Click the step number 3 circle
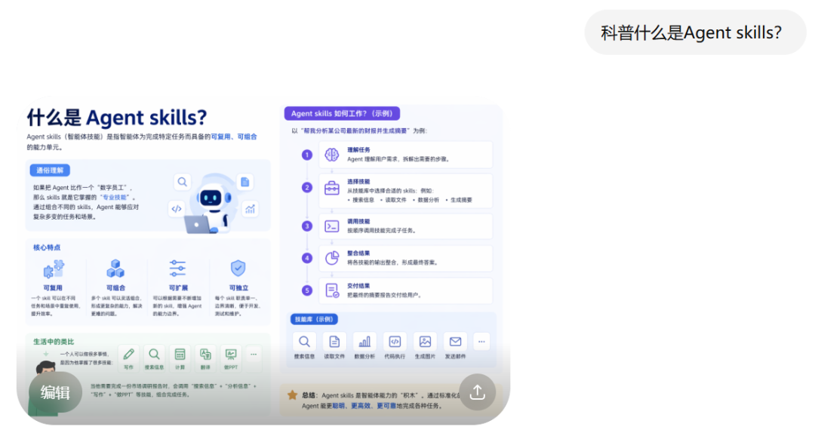The image size is (815, 436). [307, 226]
